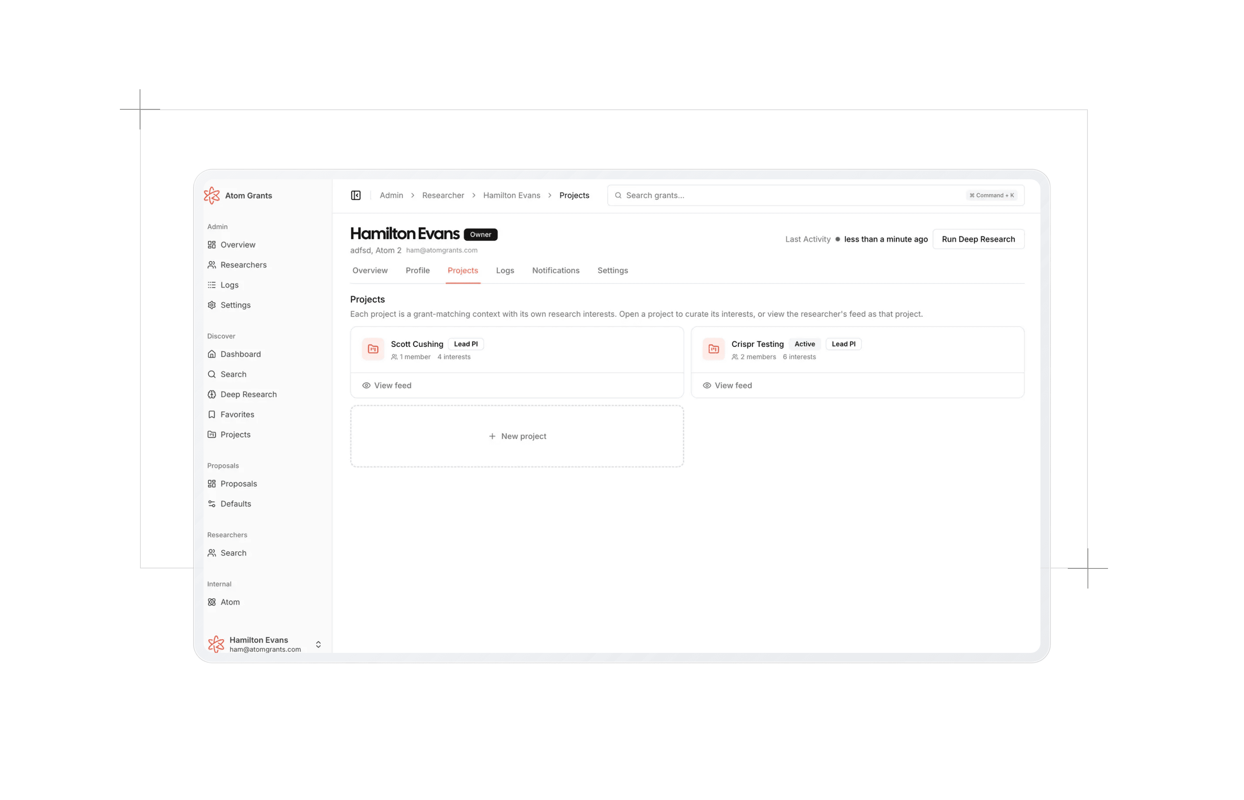Click 'adfsd, Atom 2' under the heading
Image resolution: width=1244 pixels, height=800 pixels.
[x=375, y=250]
